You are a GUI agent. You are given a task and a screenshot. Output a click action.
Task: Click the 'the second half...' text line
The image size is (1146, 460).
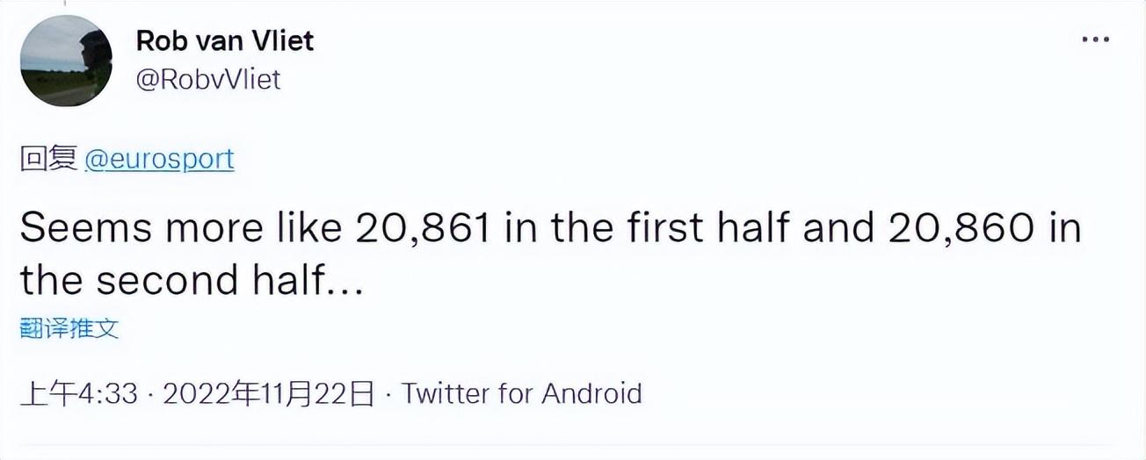click(x=191, y=281)
